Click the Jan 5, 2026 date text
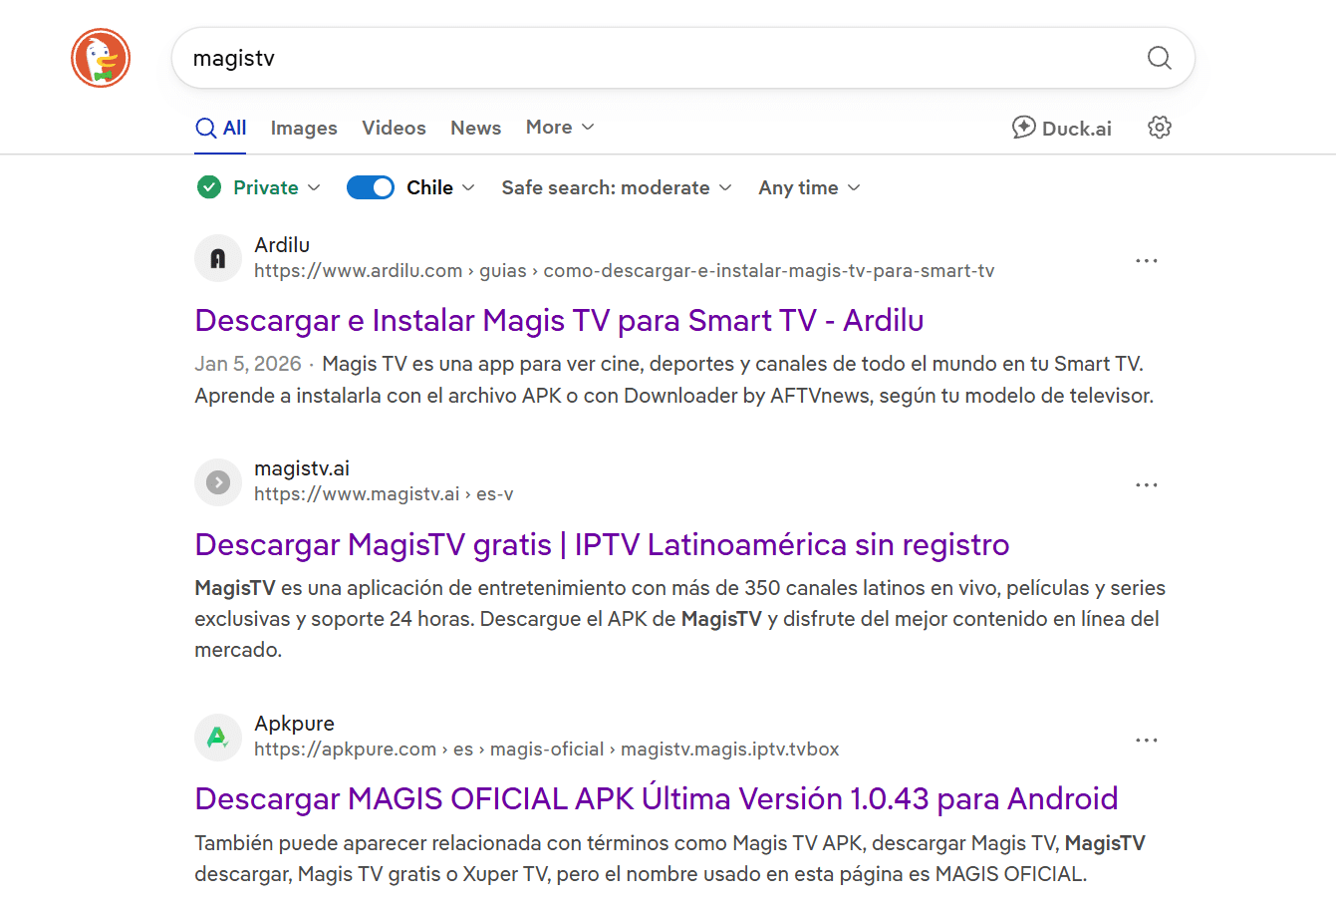This screenshot has width=1336, height=906. (x=248, y=364)
